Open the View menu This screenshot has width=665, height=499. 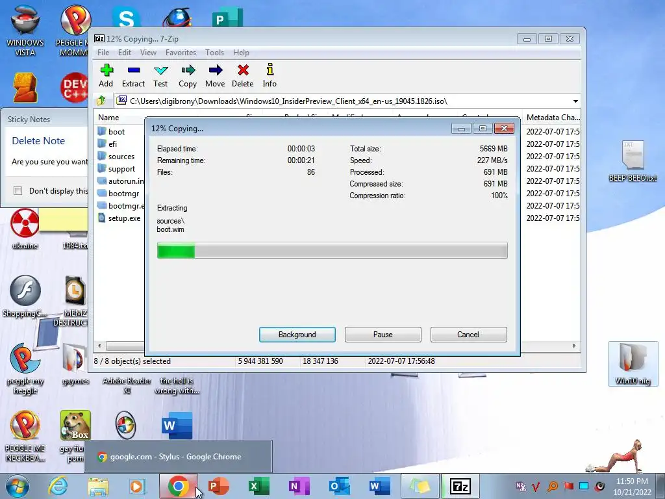(148, 53)
